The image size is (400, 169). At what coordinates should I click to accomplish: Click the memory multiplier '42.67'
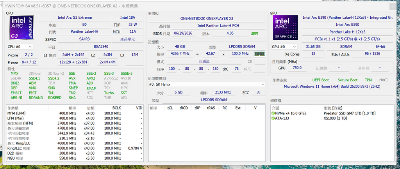pyautogui.click(x=210, y=54)
